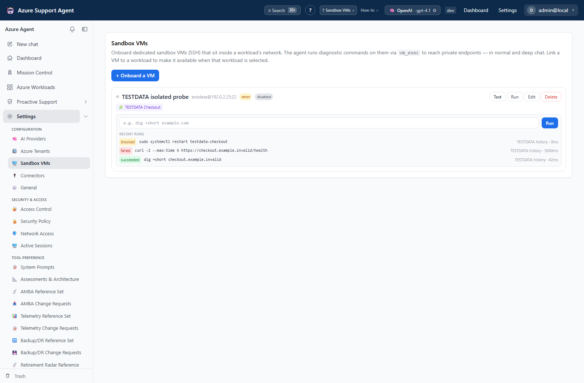Viewport: 584px width, 383px height.
Task: Open Backup/DR Reference Set
Action: (47, 340)
